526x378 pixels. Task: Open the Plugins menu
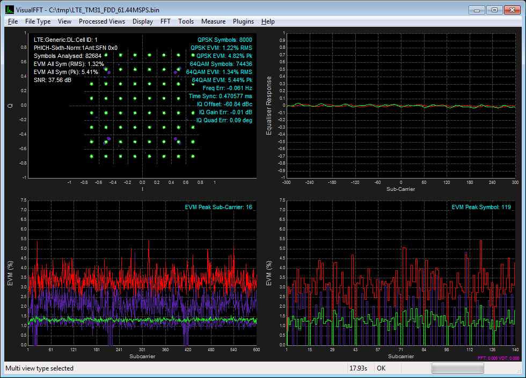(243, 21)
